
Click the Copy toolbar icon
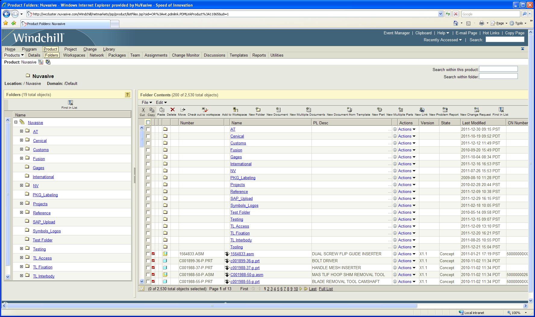point(152,110)
